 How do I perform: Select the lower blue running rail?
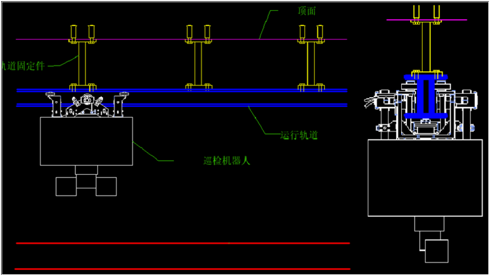pos(228,105)
